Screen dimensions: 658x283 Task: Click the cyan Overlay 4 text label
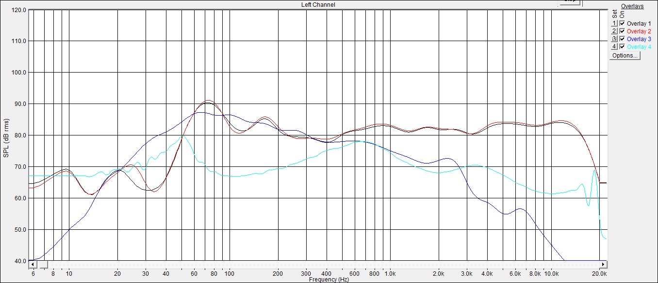point(639,46)
